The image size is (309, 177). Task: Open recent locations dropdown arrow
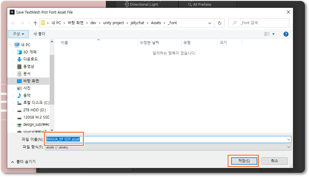29,23
